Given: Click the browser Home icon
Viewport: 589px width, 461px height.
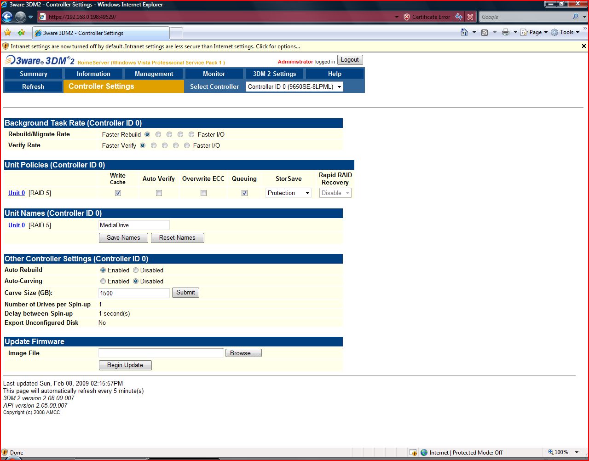Looking at the screenshot, I should coord(465,32).
